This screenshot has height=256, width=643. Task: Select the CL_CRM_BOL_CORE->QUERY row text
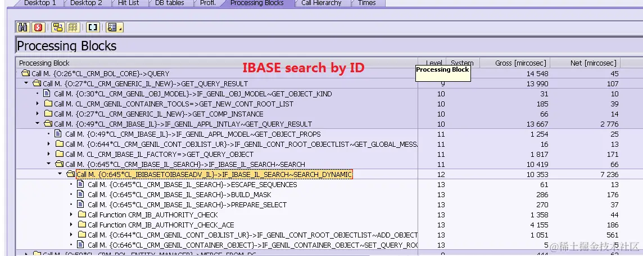(x=101, y=73)
